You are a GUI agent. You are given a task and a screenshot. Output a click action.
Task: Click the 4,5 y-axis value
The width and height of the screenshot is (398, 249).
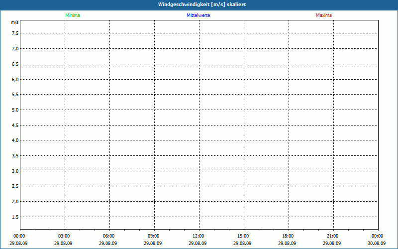15,125
